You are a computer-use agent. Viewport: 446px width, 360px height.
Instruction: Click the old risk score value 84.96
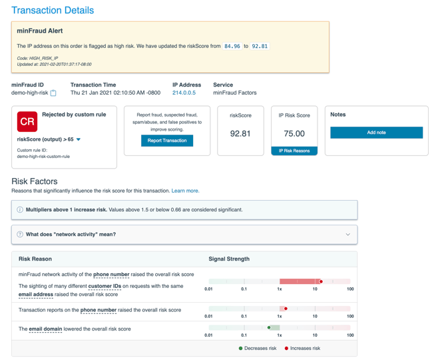coord(232,46)
